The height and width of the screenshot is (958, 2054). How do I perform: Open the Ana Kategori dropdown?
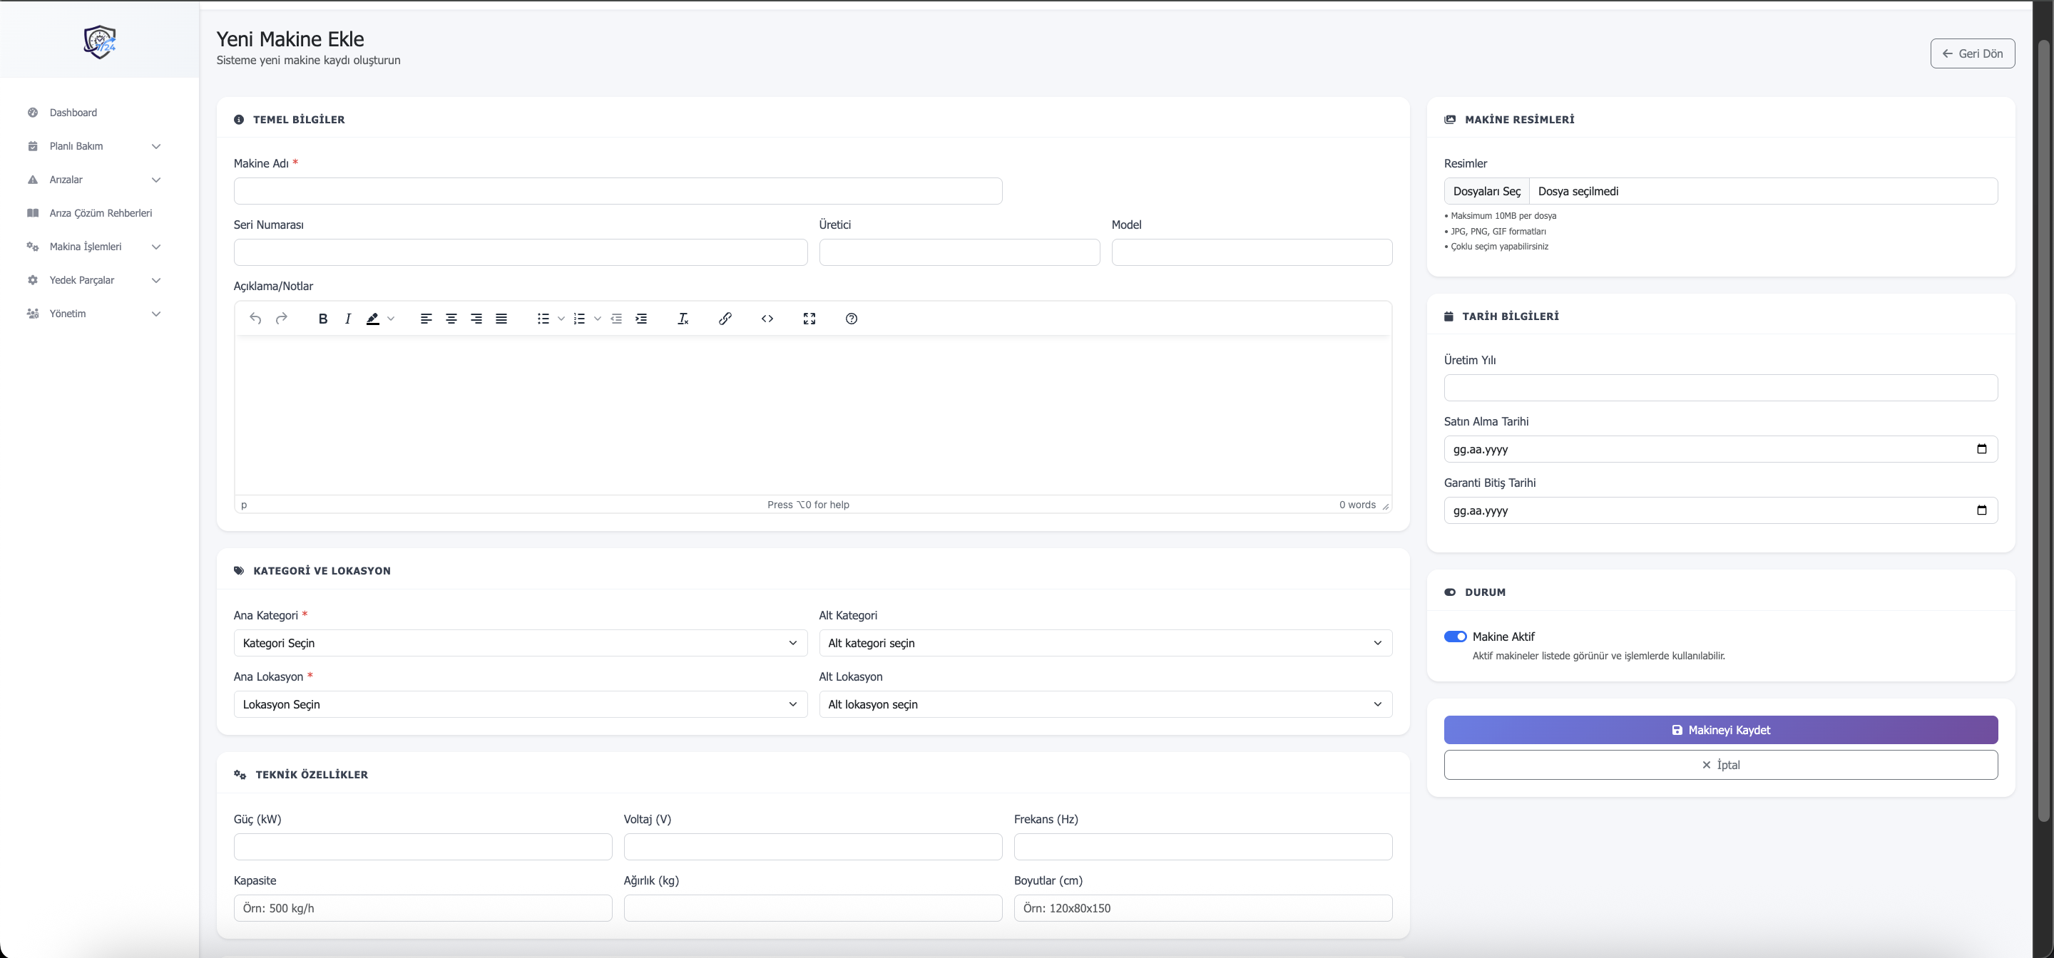520,643
